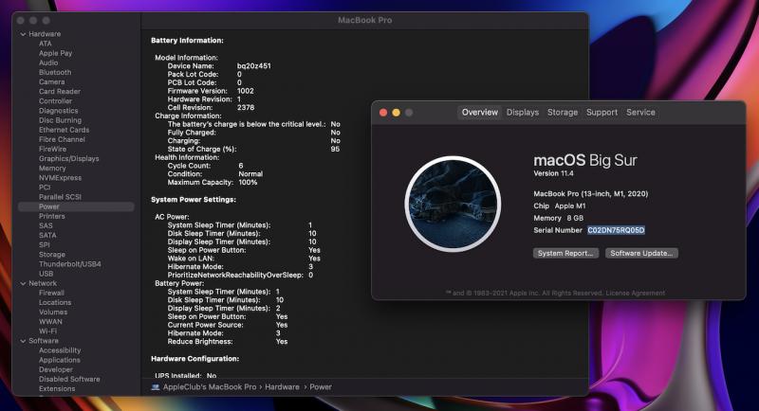Select FireWire in sidebar
Screen dimensions: 759x411
point(52,150)
